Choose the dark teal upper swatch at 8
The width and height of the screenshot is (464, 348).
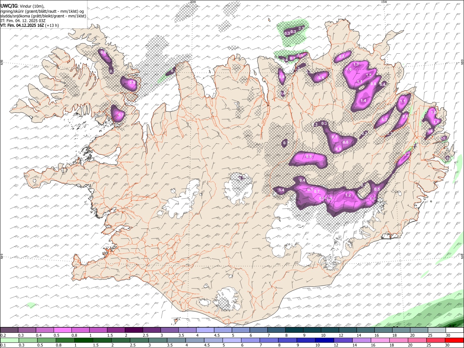294,330
